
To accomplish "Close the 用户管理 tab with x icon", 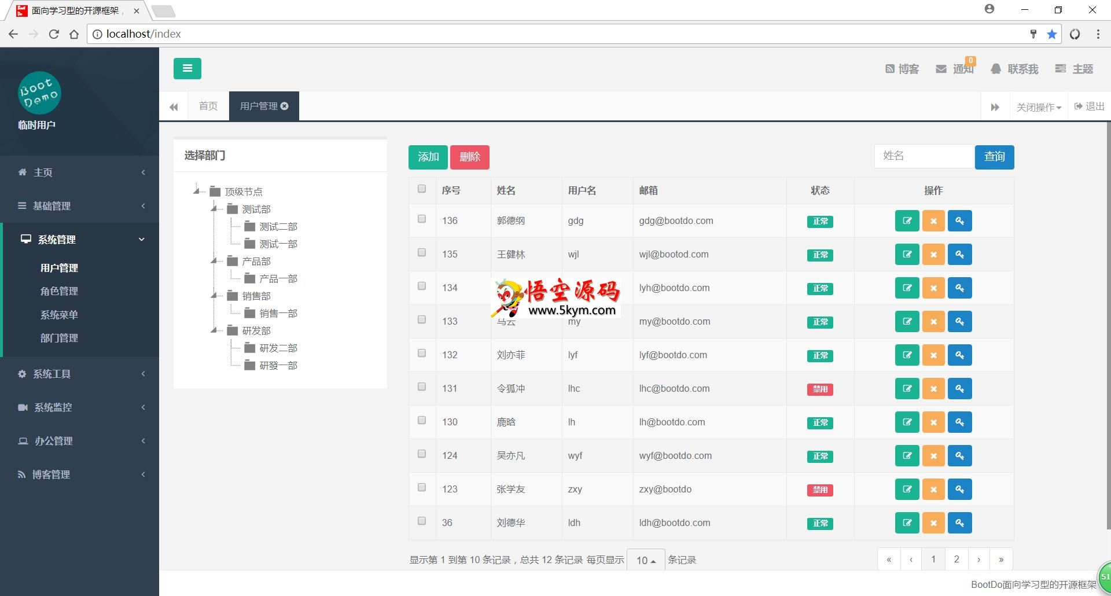I will tap(284, 106).
